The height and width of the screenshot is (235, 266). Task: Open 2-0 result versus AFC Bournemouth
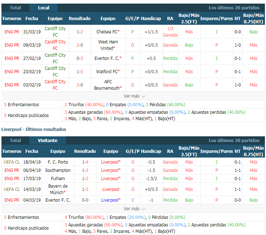pyautogui.click(x=80, y=85)
